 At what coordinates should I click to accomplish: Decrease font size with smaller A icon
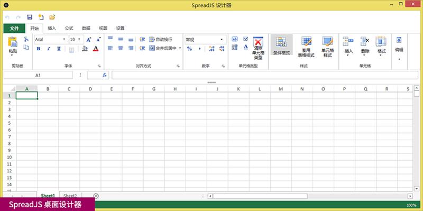[x=98, y=39]
